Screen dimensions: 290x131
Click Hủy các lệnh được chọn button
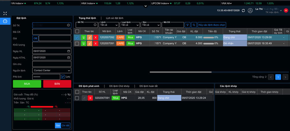point(212,25)
